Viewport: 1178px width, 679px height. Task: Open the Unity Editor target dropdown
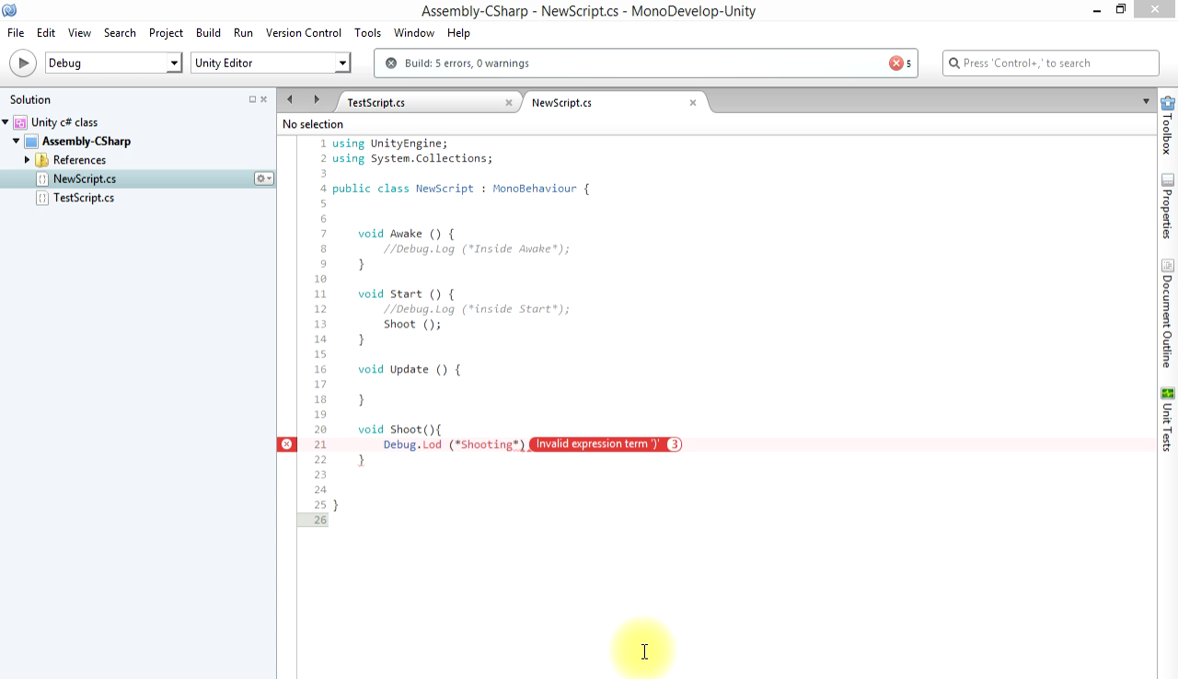(x=271, y=63)
